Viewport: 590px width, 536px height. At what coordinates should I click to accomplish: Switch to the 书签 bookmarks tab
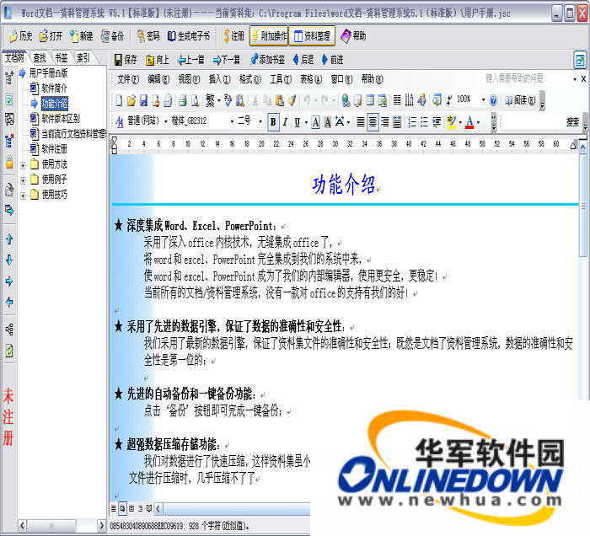[x=61, y=58]
